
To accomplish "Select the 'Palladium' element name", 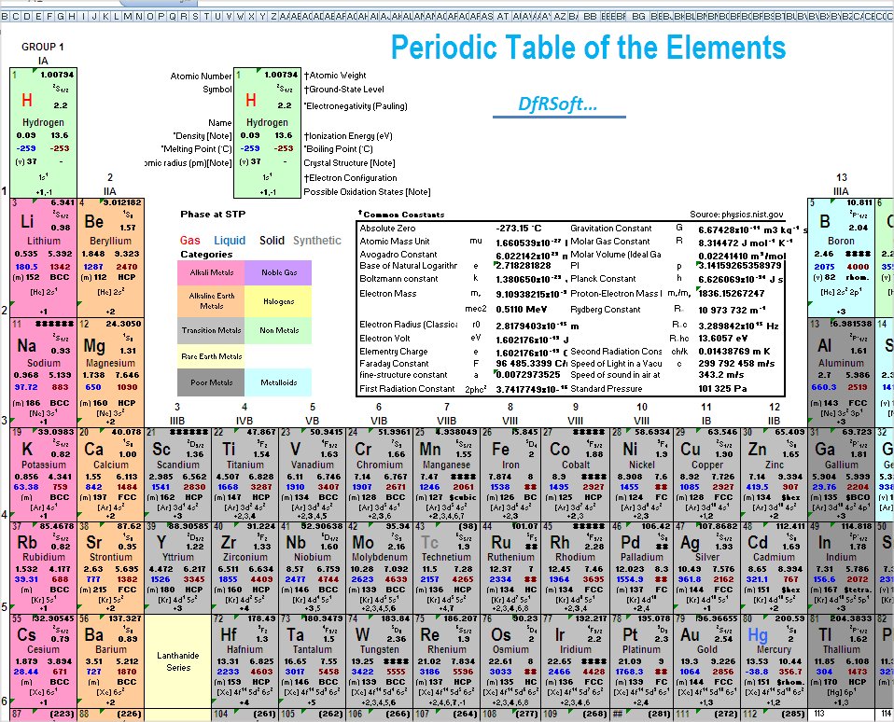I will pyautogui.click(x=641, y=557).
